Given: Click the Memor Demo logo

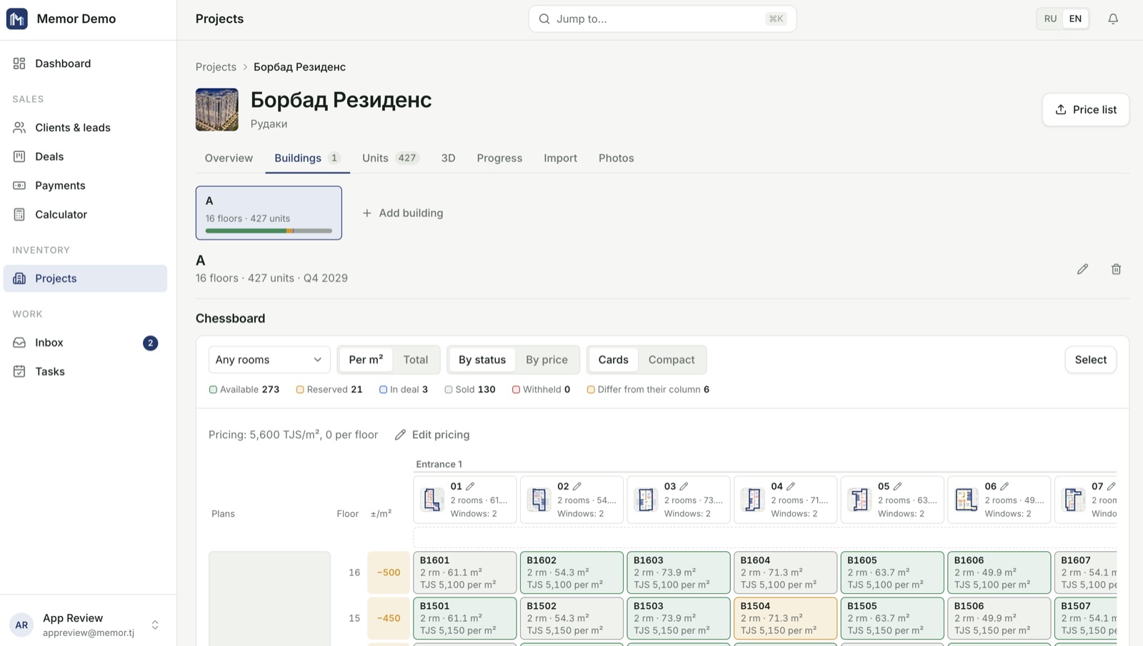Looking at the screenshot, I should tap(17, 19).
